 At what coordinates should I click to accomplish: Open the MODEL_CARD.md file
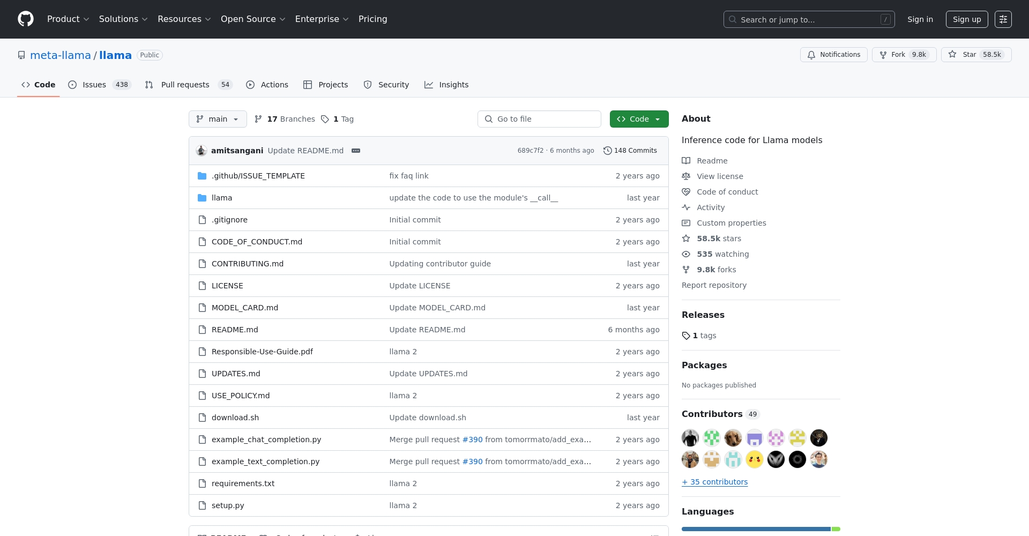click(x=245, y=308)
